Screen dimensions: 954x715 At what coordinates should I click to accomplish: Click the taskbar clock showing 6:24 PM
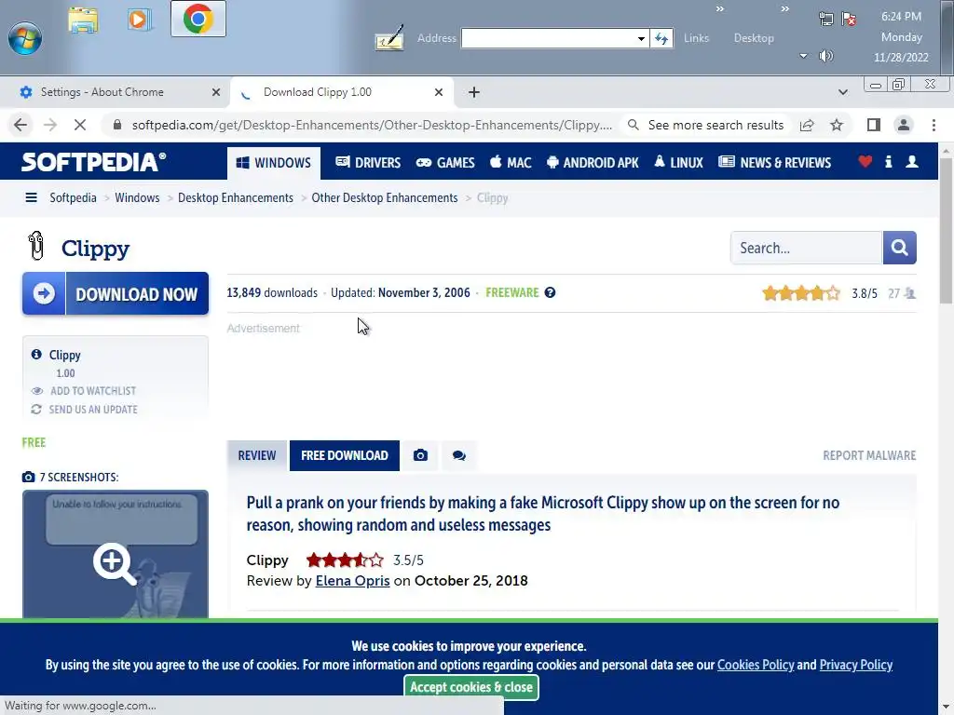click(x=901, y=36)
